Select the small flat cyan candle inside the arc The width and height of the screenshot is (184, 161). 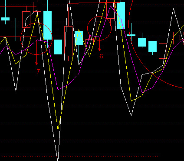(131, 35)
